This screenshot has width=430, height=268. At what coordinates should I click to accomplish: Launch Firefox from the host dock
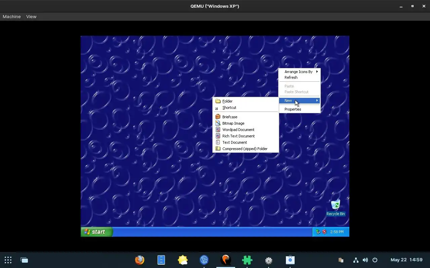coord(139,260)
